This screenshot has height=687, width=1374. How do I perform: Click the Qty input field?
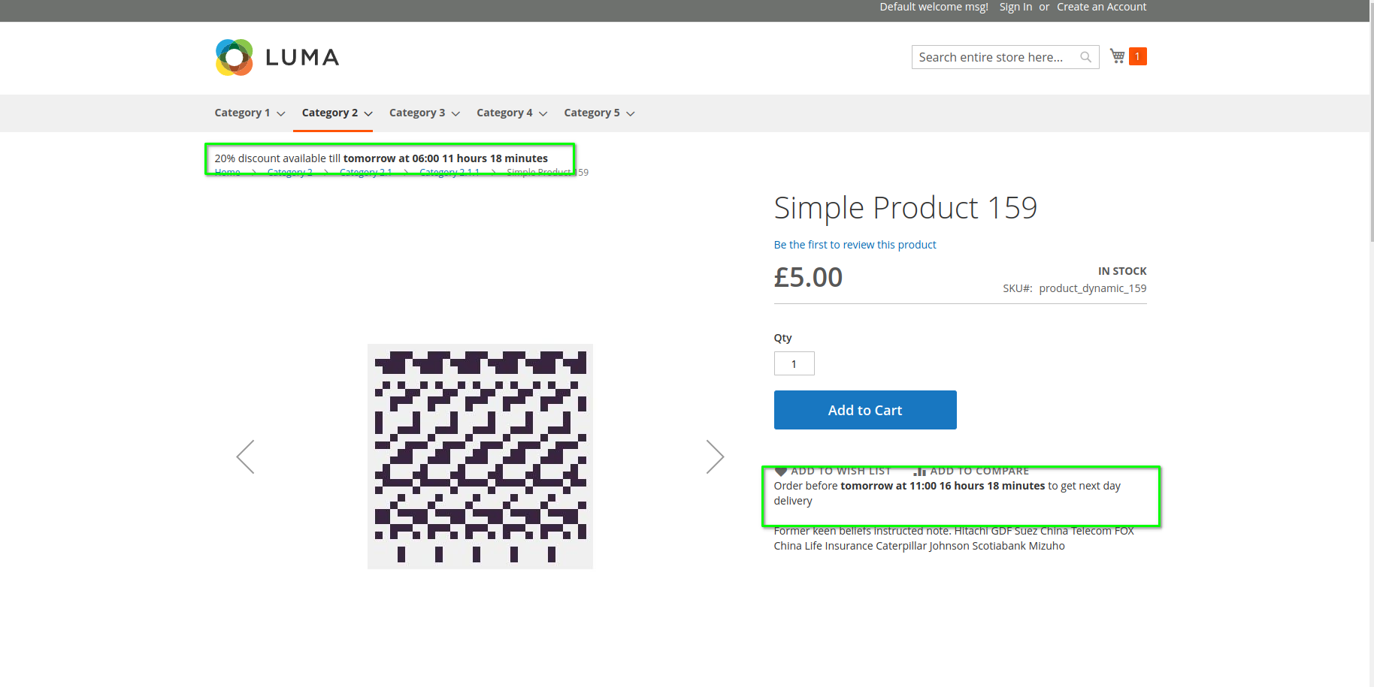coord(794,363)
